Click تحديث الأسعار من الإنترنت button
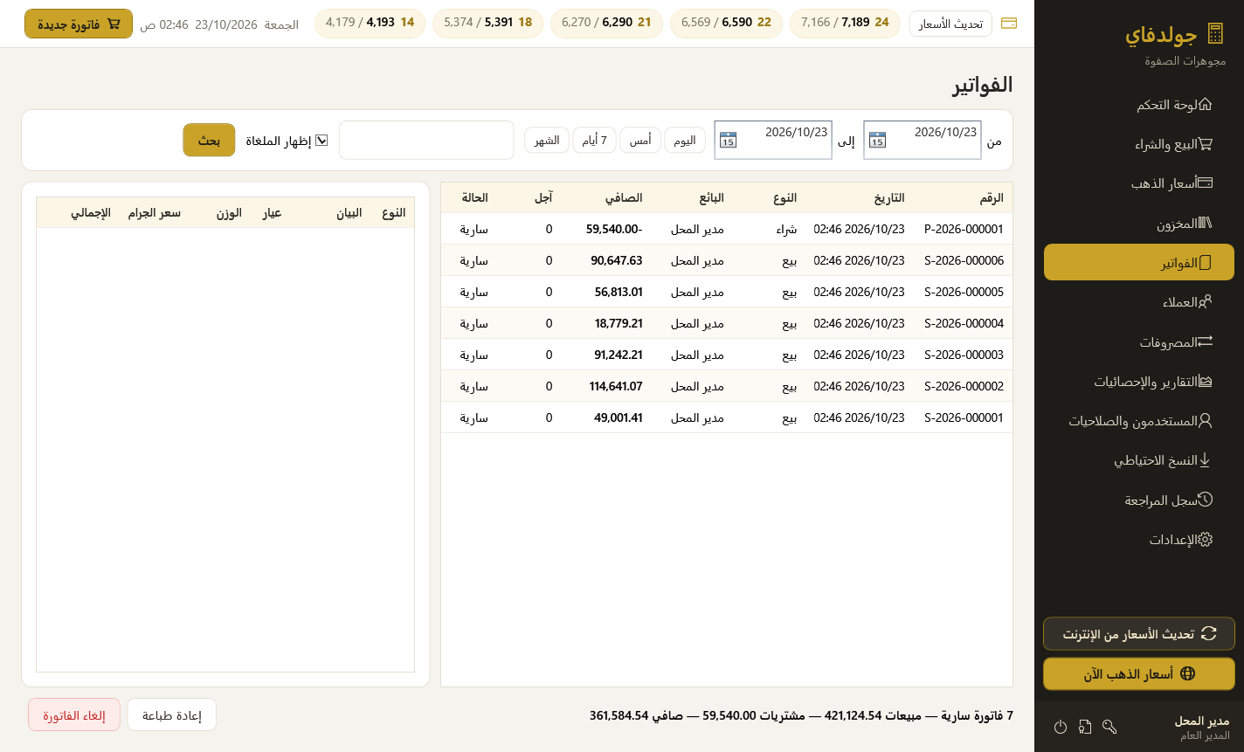The image size is (1244, 752). (x=1139, y=634)
